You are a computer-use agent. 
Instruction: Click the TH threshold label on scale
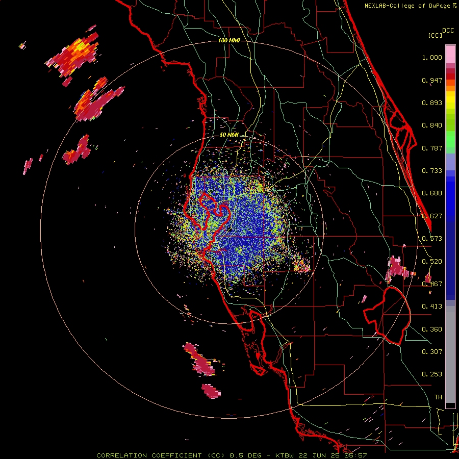pos(438,397)
